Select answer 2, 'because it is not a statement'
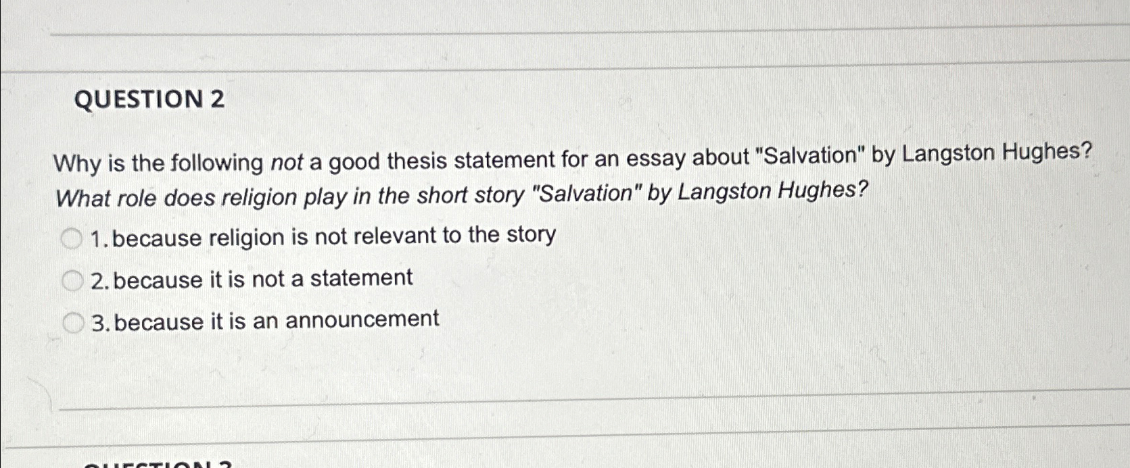Image resolution: width=1130 pixels, height=468 pixels. [x=72, y=280]
